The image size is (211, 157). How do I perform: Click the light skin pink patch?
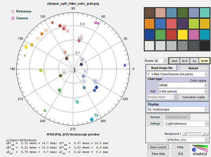[x=160, y=13]
